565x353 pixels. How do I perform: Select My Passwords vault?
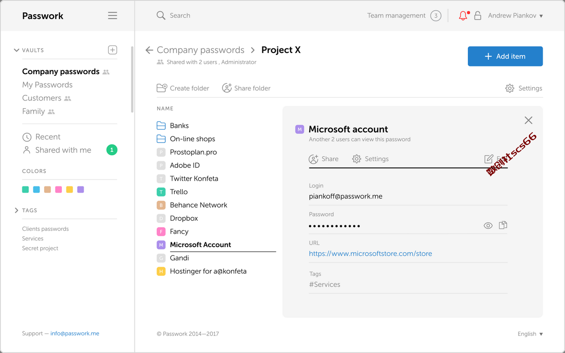[47, 85]
